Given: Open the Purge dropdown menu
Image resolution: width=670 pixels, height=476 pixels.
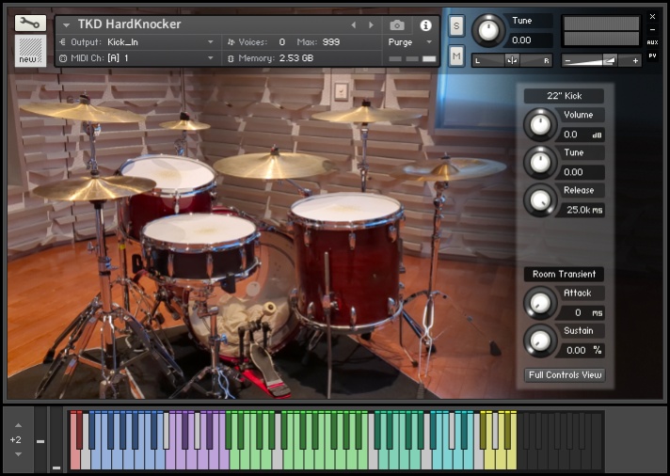Looking at the screenshot, I should (410, 42).
